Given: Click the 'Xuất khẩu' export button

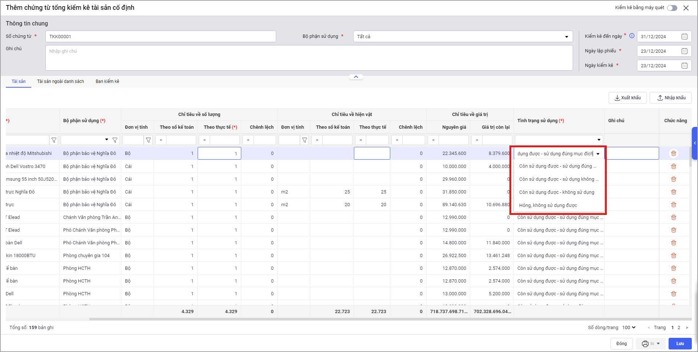Looking at the screenshot, I should click(628, 98).
